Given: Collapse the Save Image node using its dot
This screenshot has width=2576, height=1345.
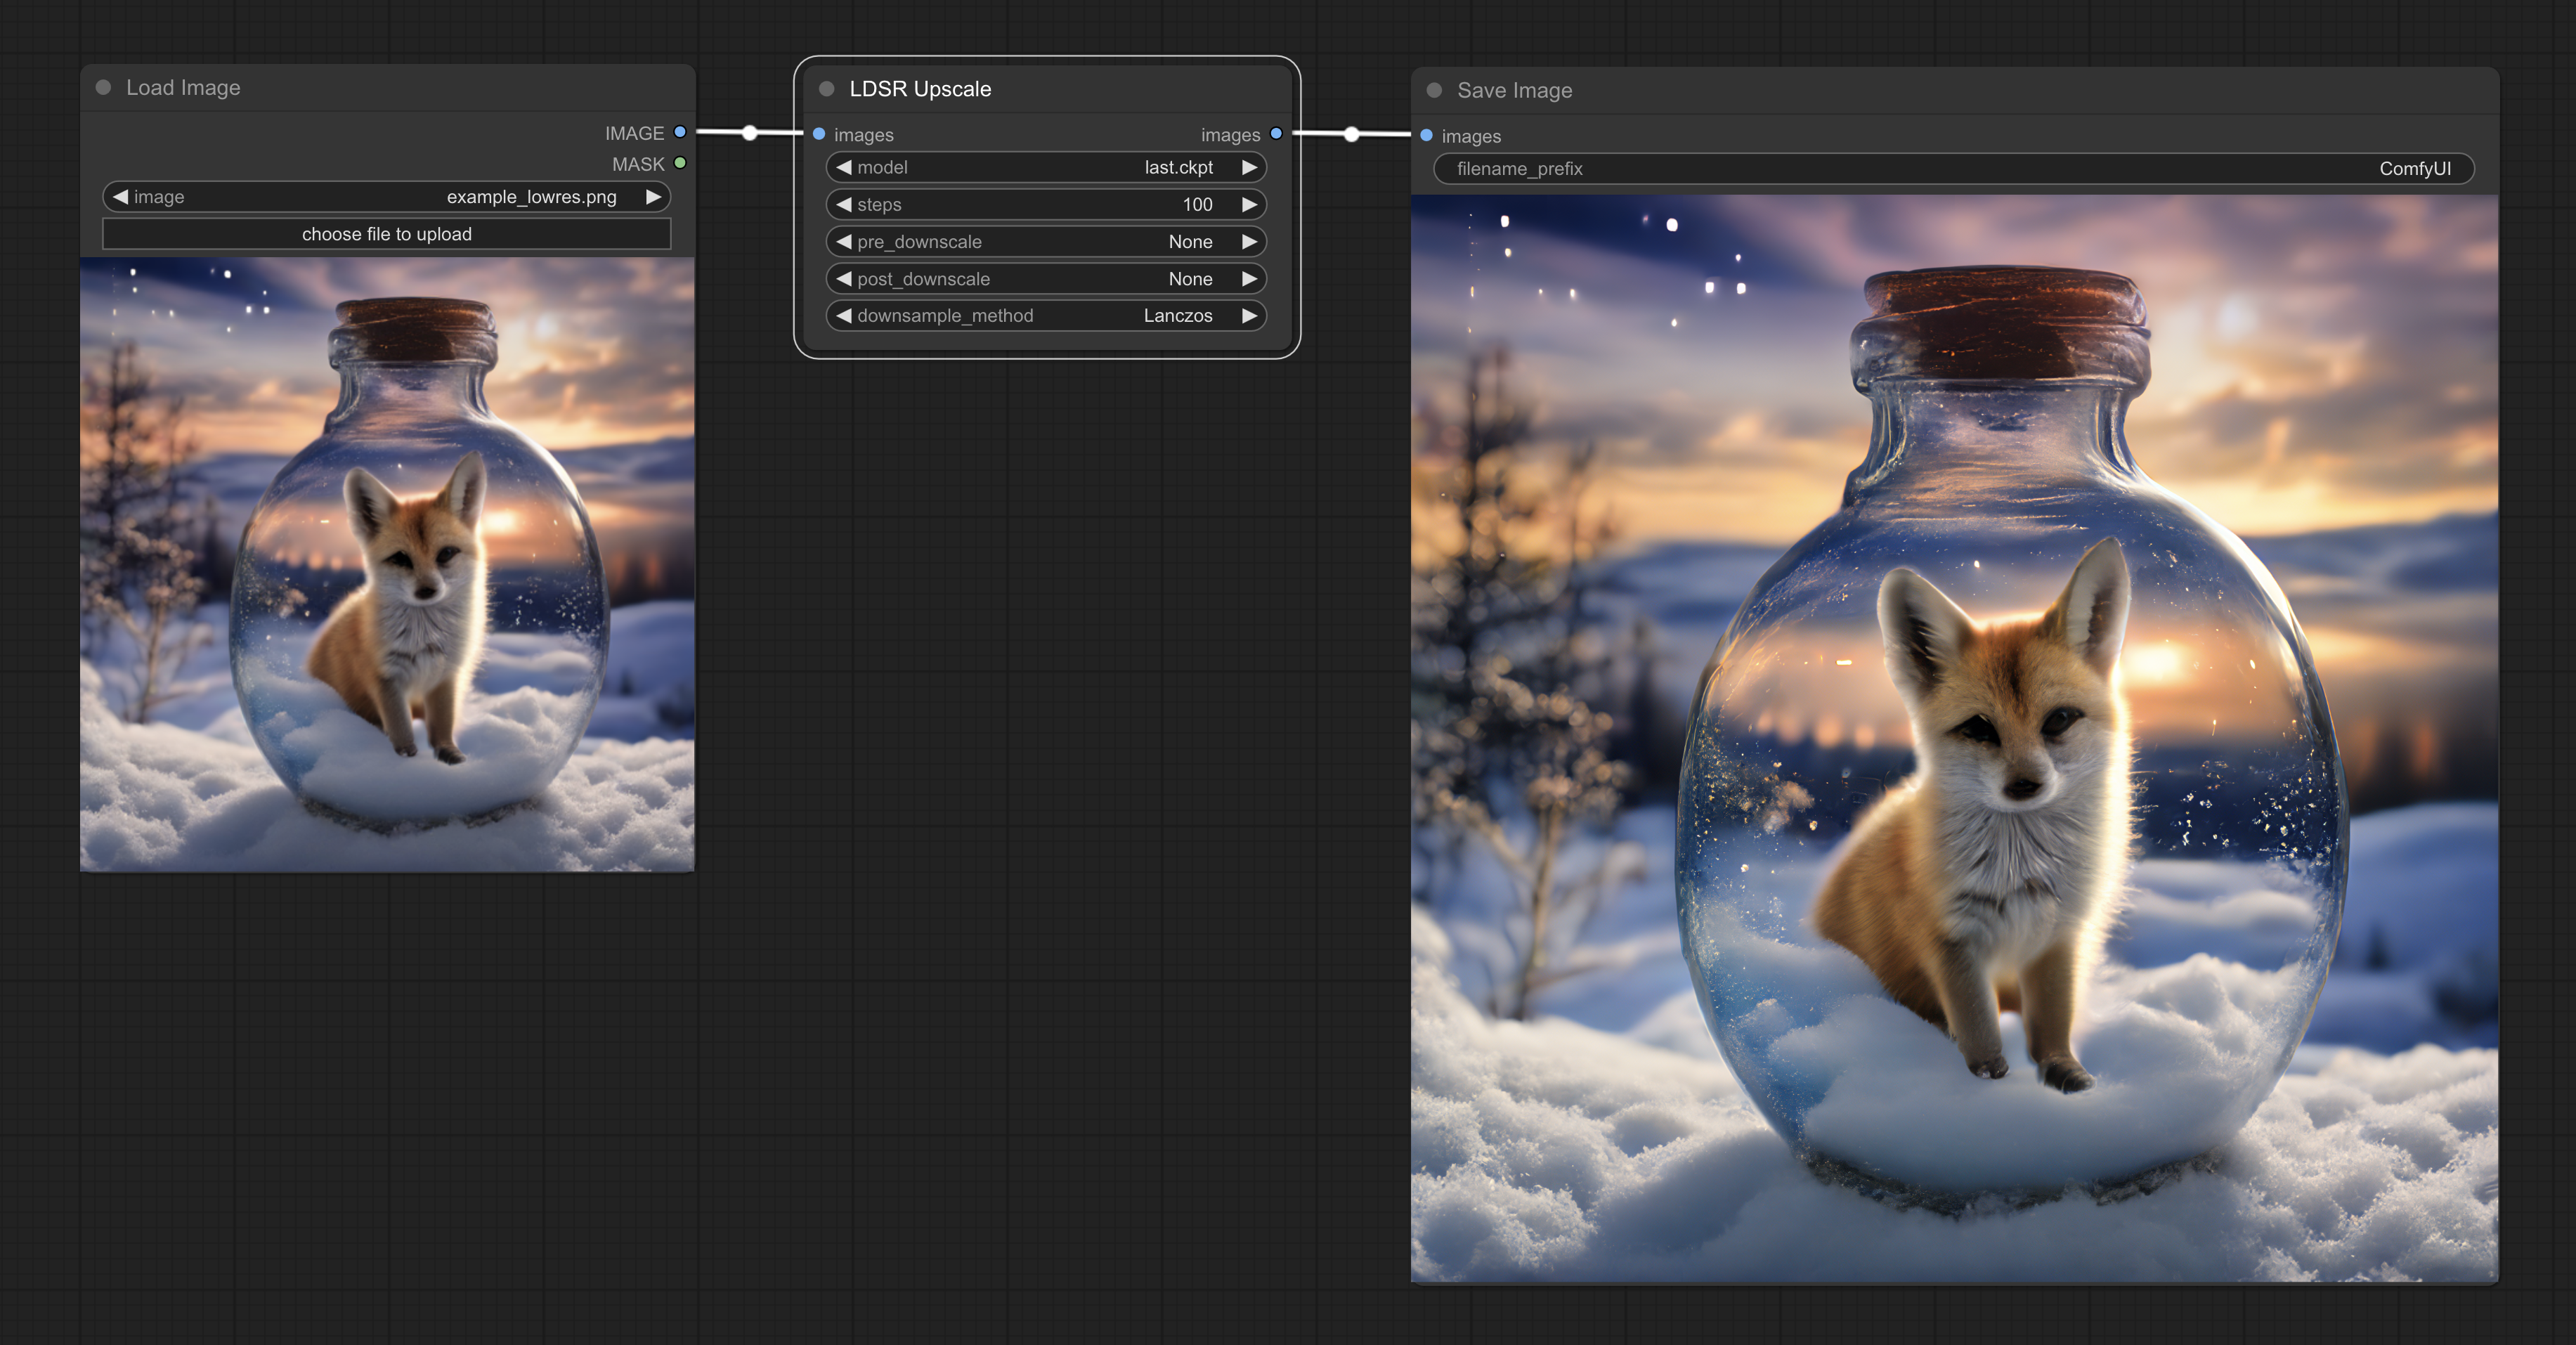Looking at the screenshot, I should [x=1434, y=90].
